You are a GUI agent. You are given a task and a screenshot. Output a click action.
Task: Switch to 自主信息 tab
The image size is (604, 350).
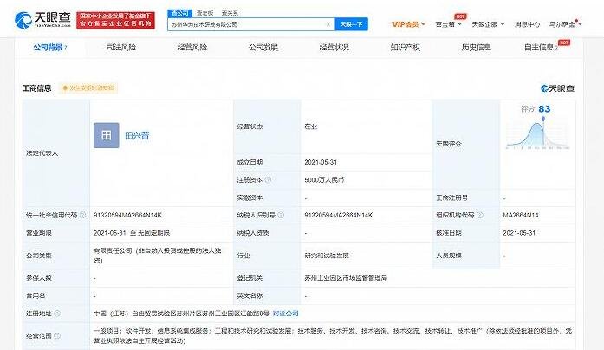542,48
